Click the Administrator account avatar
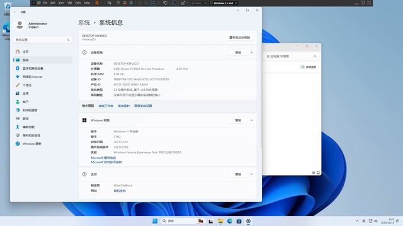Image resolution: width=403 pixels, height=226 pixels. (x=20, y=25)
